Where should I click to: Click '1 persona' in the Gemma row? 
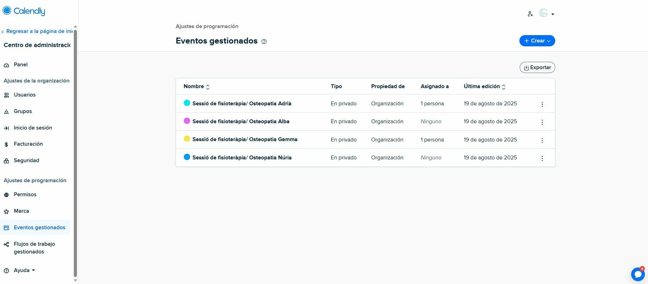tap(432, 140)
